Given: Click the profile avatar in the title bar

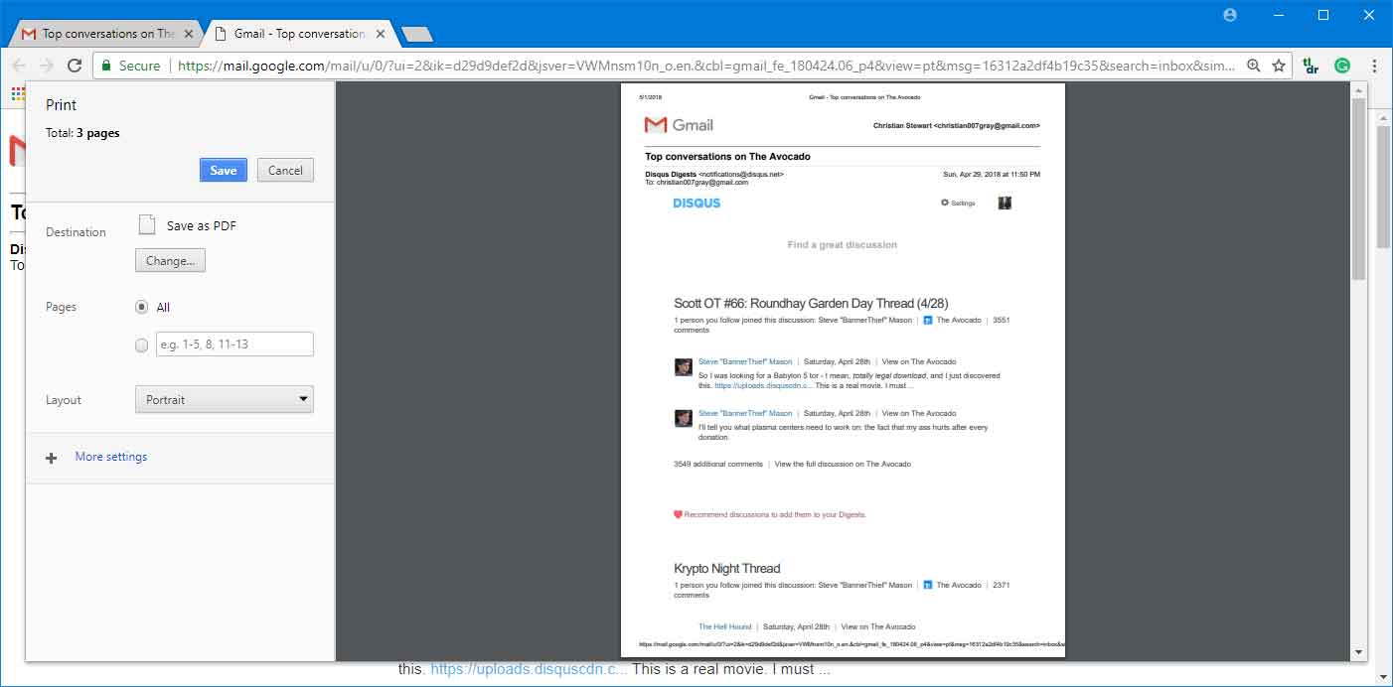Looking at the screenshot, I should 1229,15.
